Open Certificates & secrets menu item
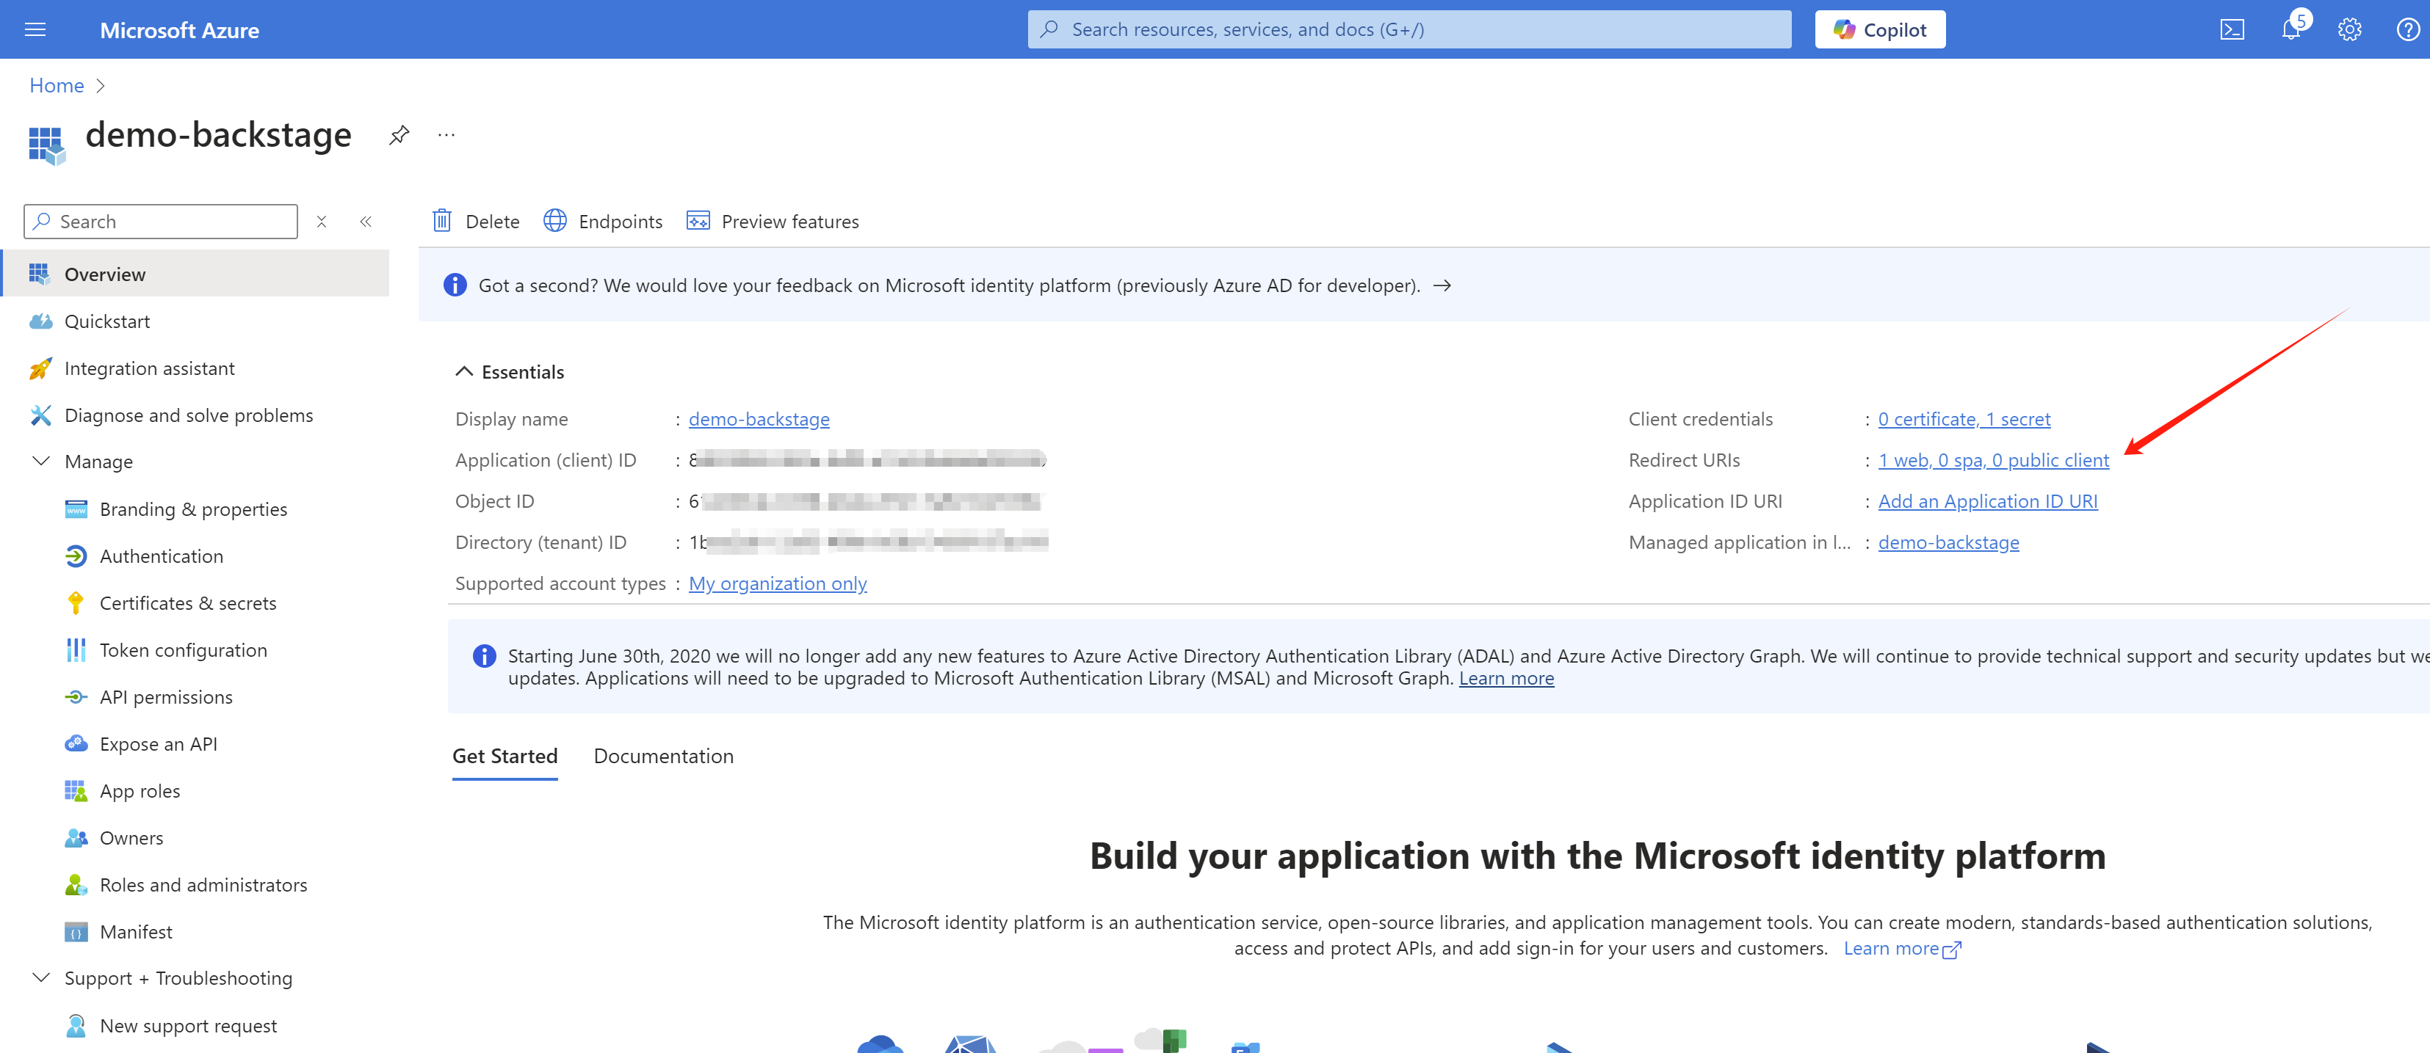Image resolution: width=2430 pixels, height=1053 pixels. [x=188, y=602]
